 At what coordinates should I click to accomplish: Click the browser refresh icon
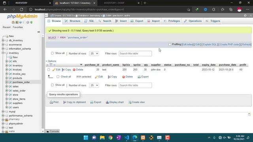click(21, 9)
